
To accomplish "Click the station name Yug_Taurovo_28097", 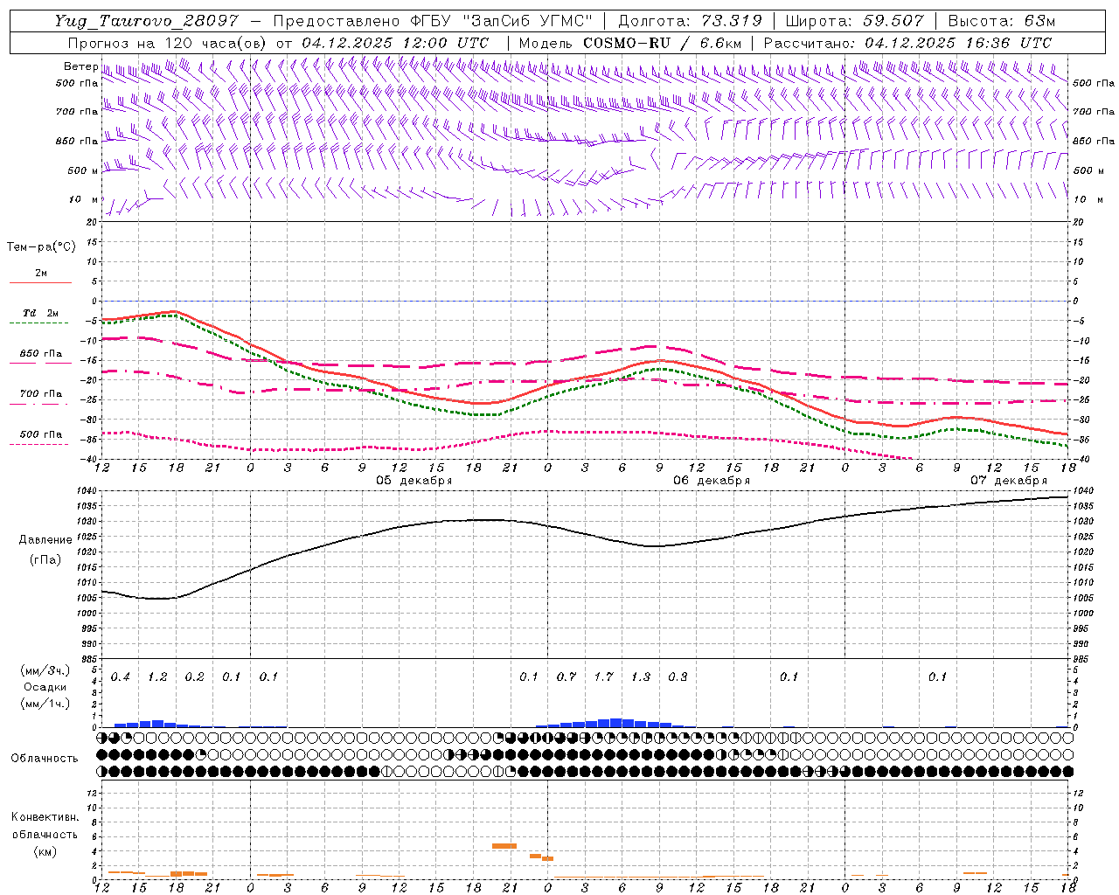I will point(146,22).
